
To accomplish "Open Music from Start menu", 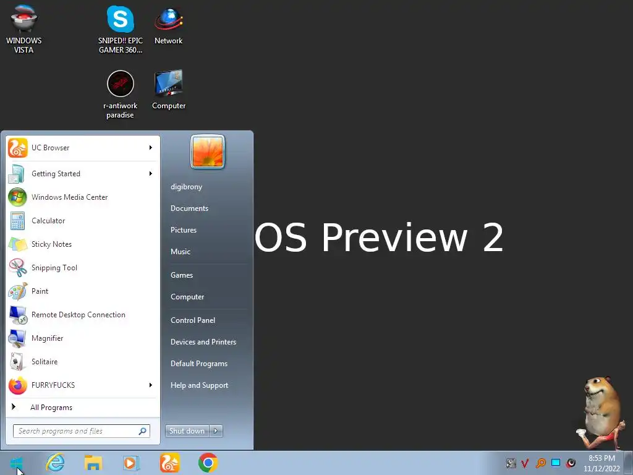I will tap(181, 252).
